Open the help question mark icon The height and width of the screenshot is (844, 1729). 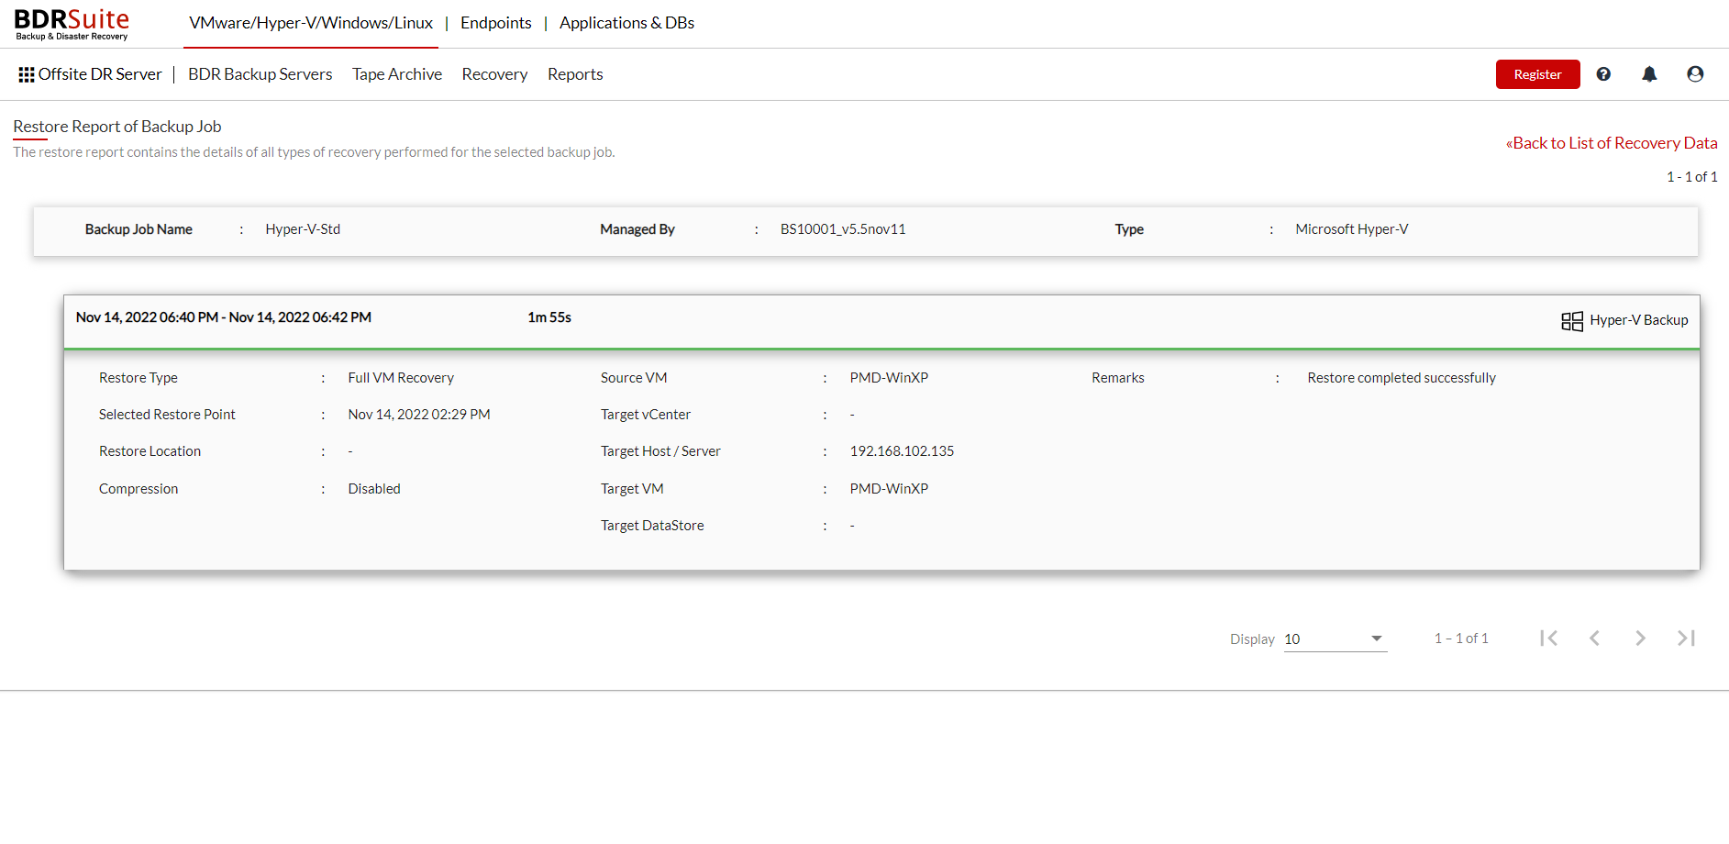[x=1603, y=74]
